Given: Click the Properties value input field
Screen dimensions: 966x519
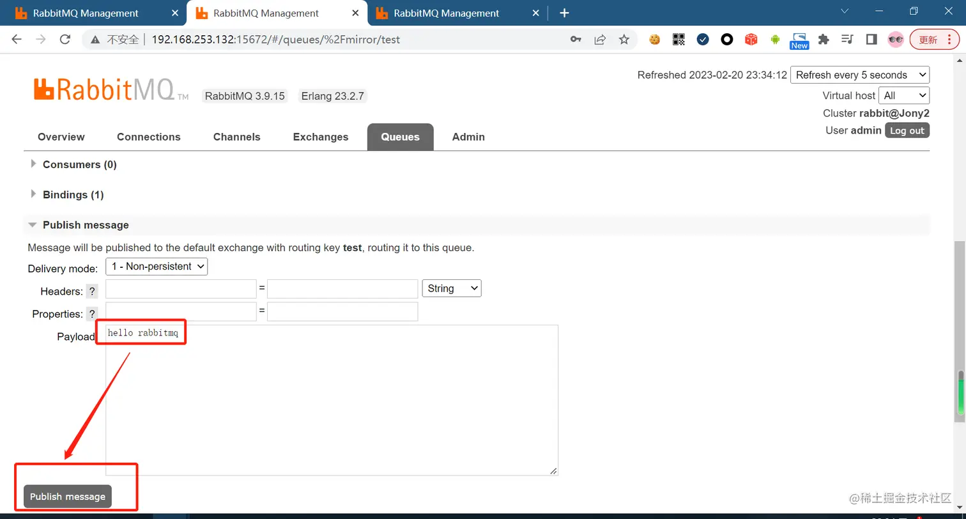Looking at the screenshot, I should (342, 311).
